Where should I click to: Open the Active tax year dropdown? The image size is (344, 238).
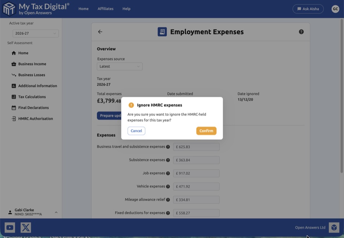(36, 34)
